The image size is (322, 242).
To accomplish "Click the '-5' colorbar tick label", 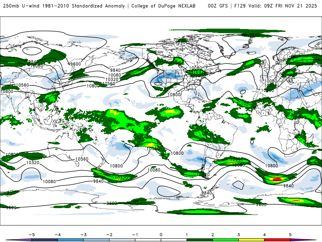I will tap(32, 235).
